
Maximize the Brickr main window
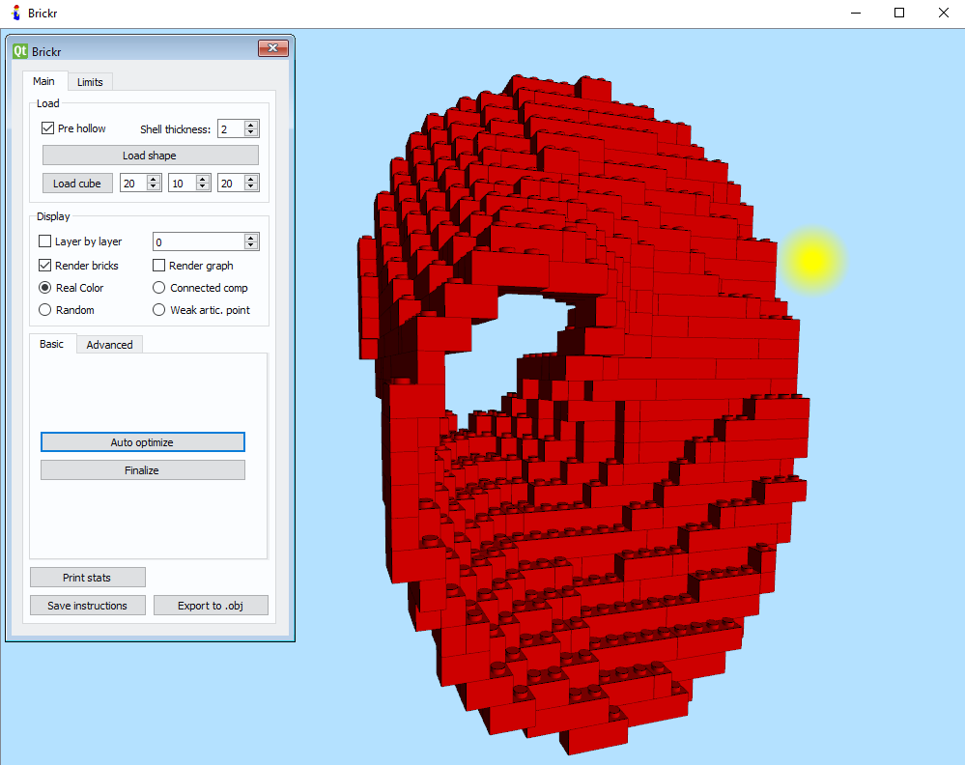pyautogui.click(x=899, y=13)
